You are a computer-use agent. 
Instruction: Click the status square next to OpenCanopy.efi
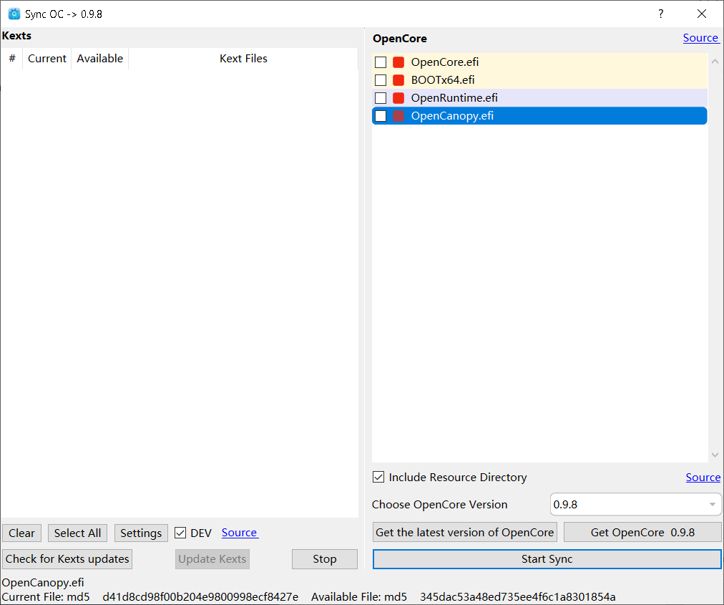click(398, 116)
